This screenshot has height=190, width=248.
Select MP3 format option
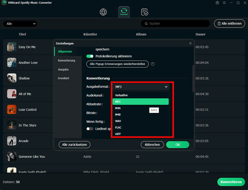141,102
